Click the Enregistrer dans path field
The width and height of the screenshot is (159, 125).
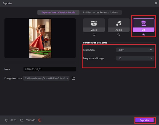pyautogui.click(x=46, y=78)
